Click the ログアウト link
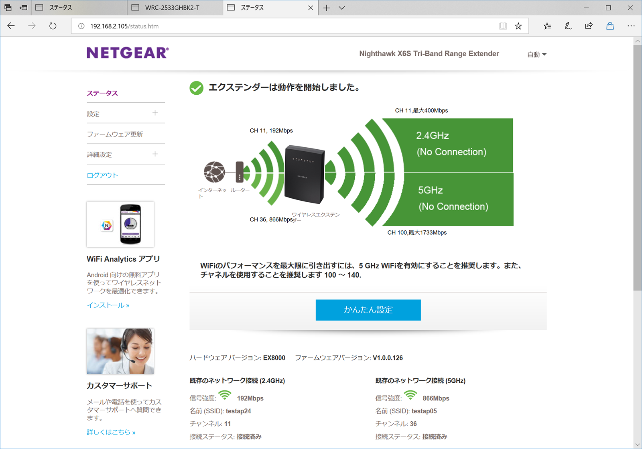 [x=102, y=175]
